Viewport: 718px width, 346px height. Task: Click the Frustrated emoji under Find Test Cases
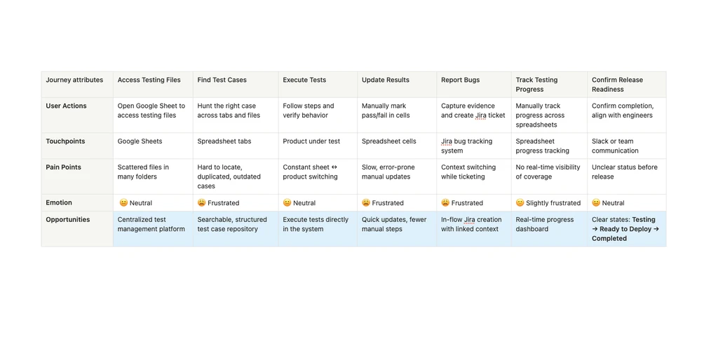[x=201, y=202]
